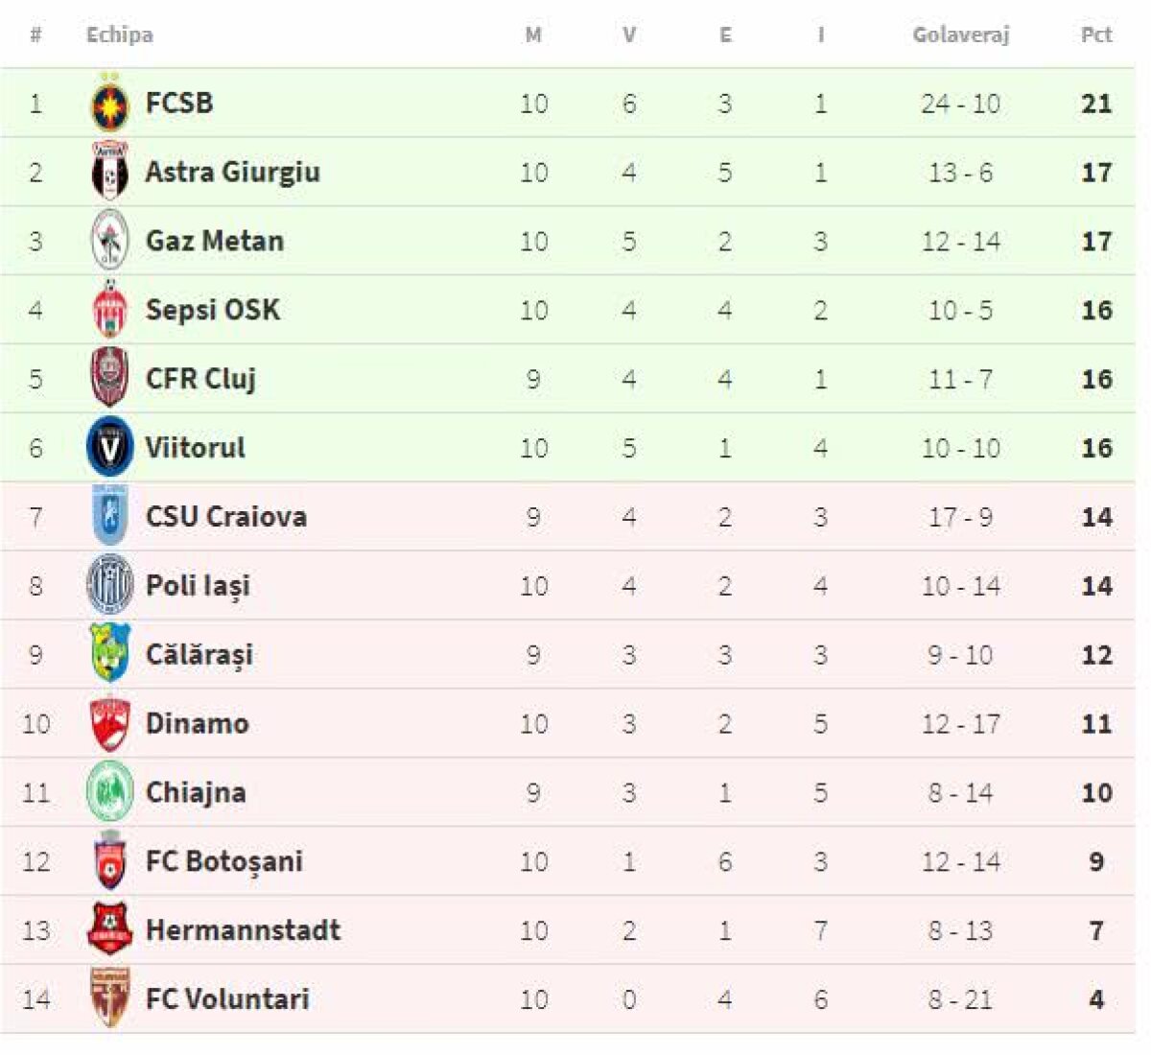Viewport: 1151px width, 1055px height.
Task: Click the Chiajna green crest icon
Action: [110, 793]
